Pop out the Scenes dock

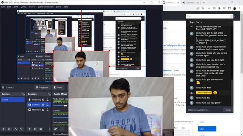(24, 94)
